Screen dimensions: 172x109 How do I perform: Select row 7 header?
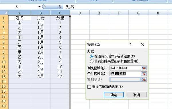pos(4,47)
